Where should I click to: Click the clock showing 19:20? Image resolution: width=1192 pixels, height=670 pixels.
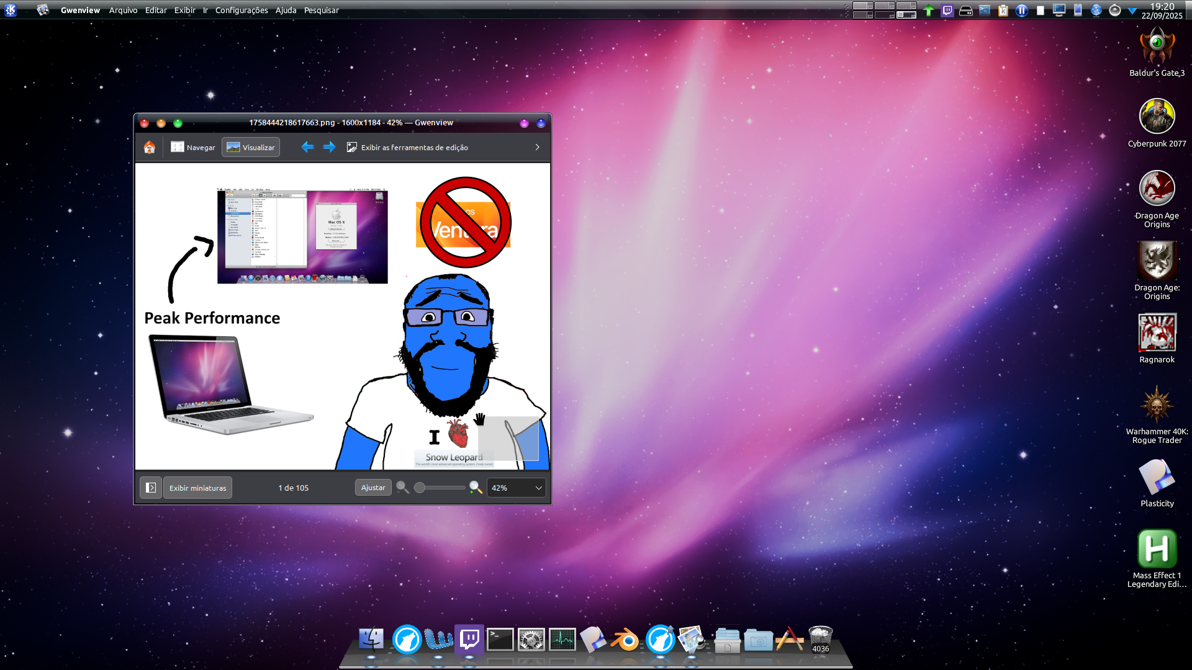(1162, 11)
